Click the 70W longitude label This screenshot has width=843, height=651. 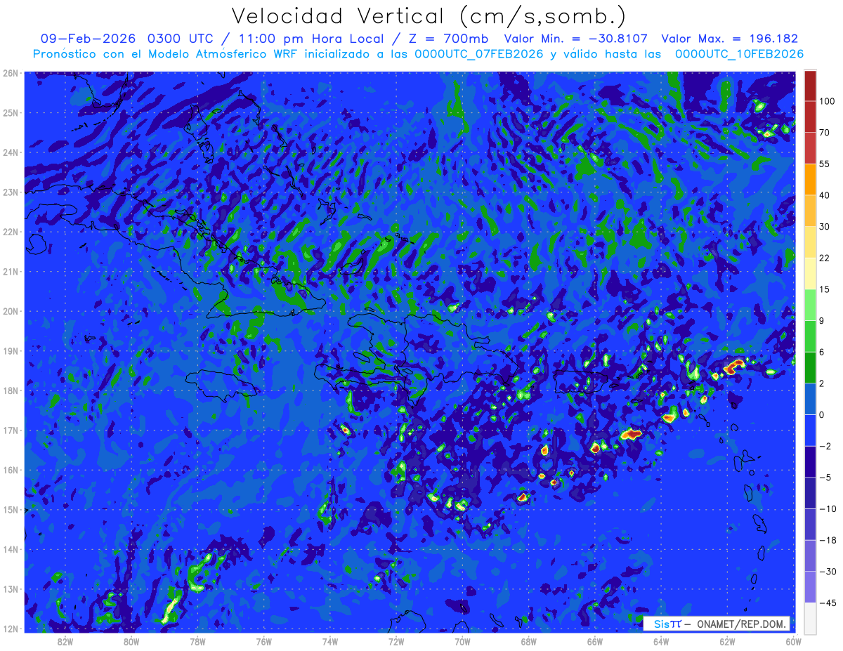tap(462, 641)
